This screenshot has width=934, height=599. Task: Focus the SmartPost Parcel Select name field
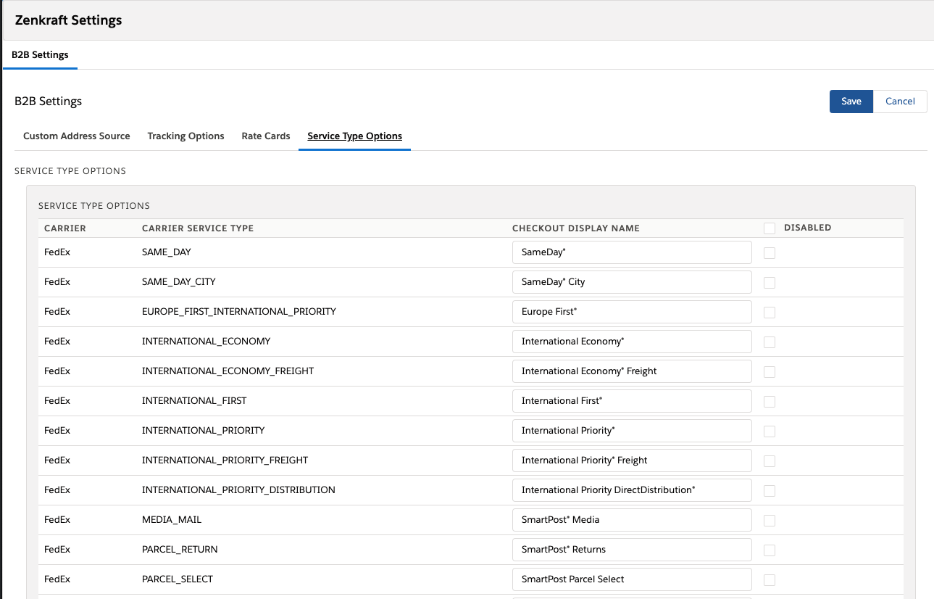pos(632,579)
